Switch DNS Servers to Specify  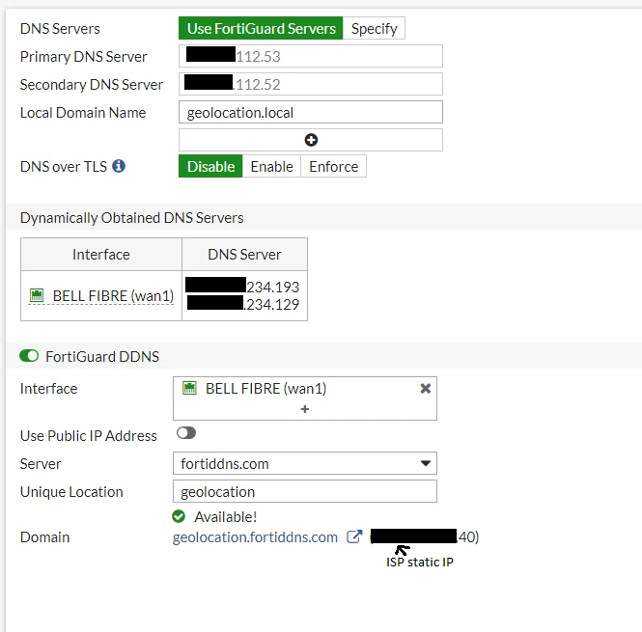pyautogui.click(x=374, y=28)
